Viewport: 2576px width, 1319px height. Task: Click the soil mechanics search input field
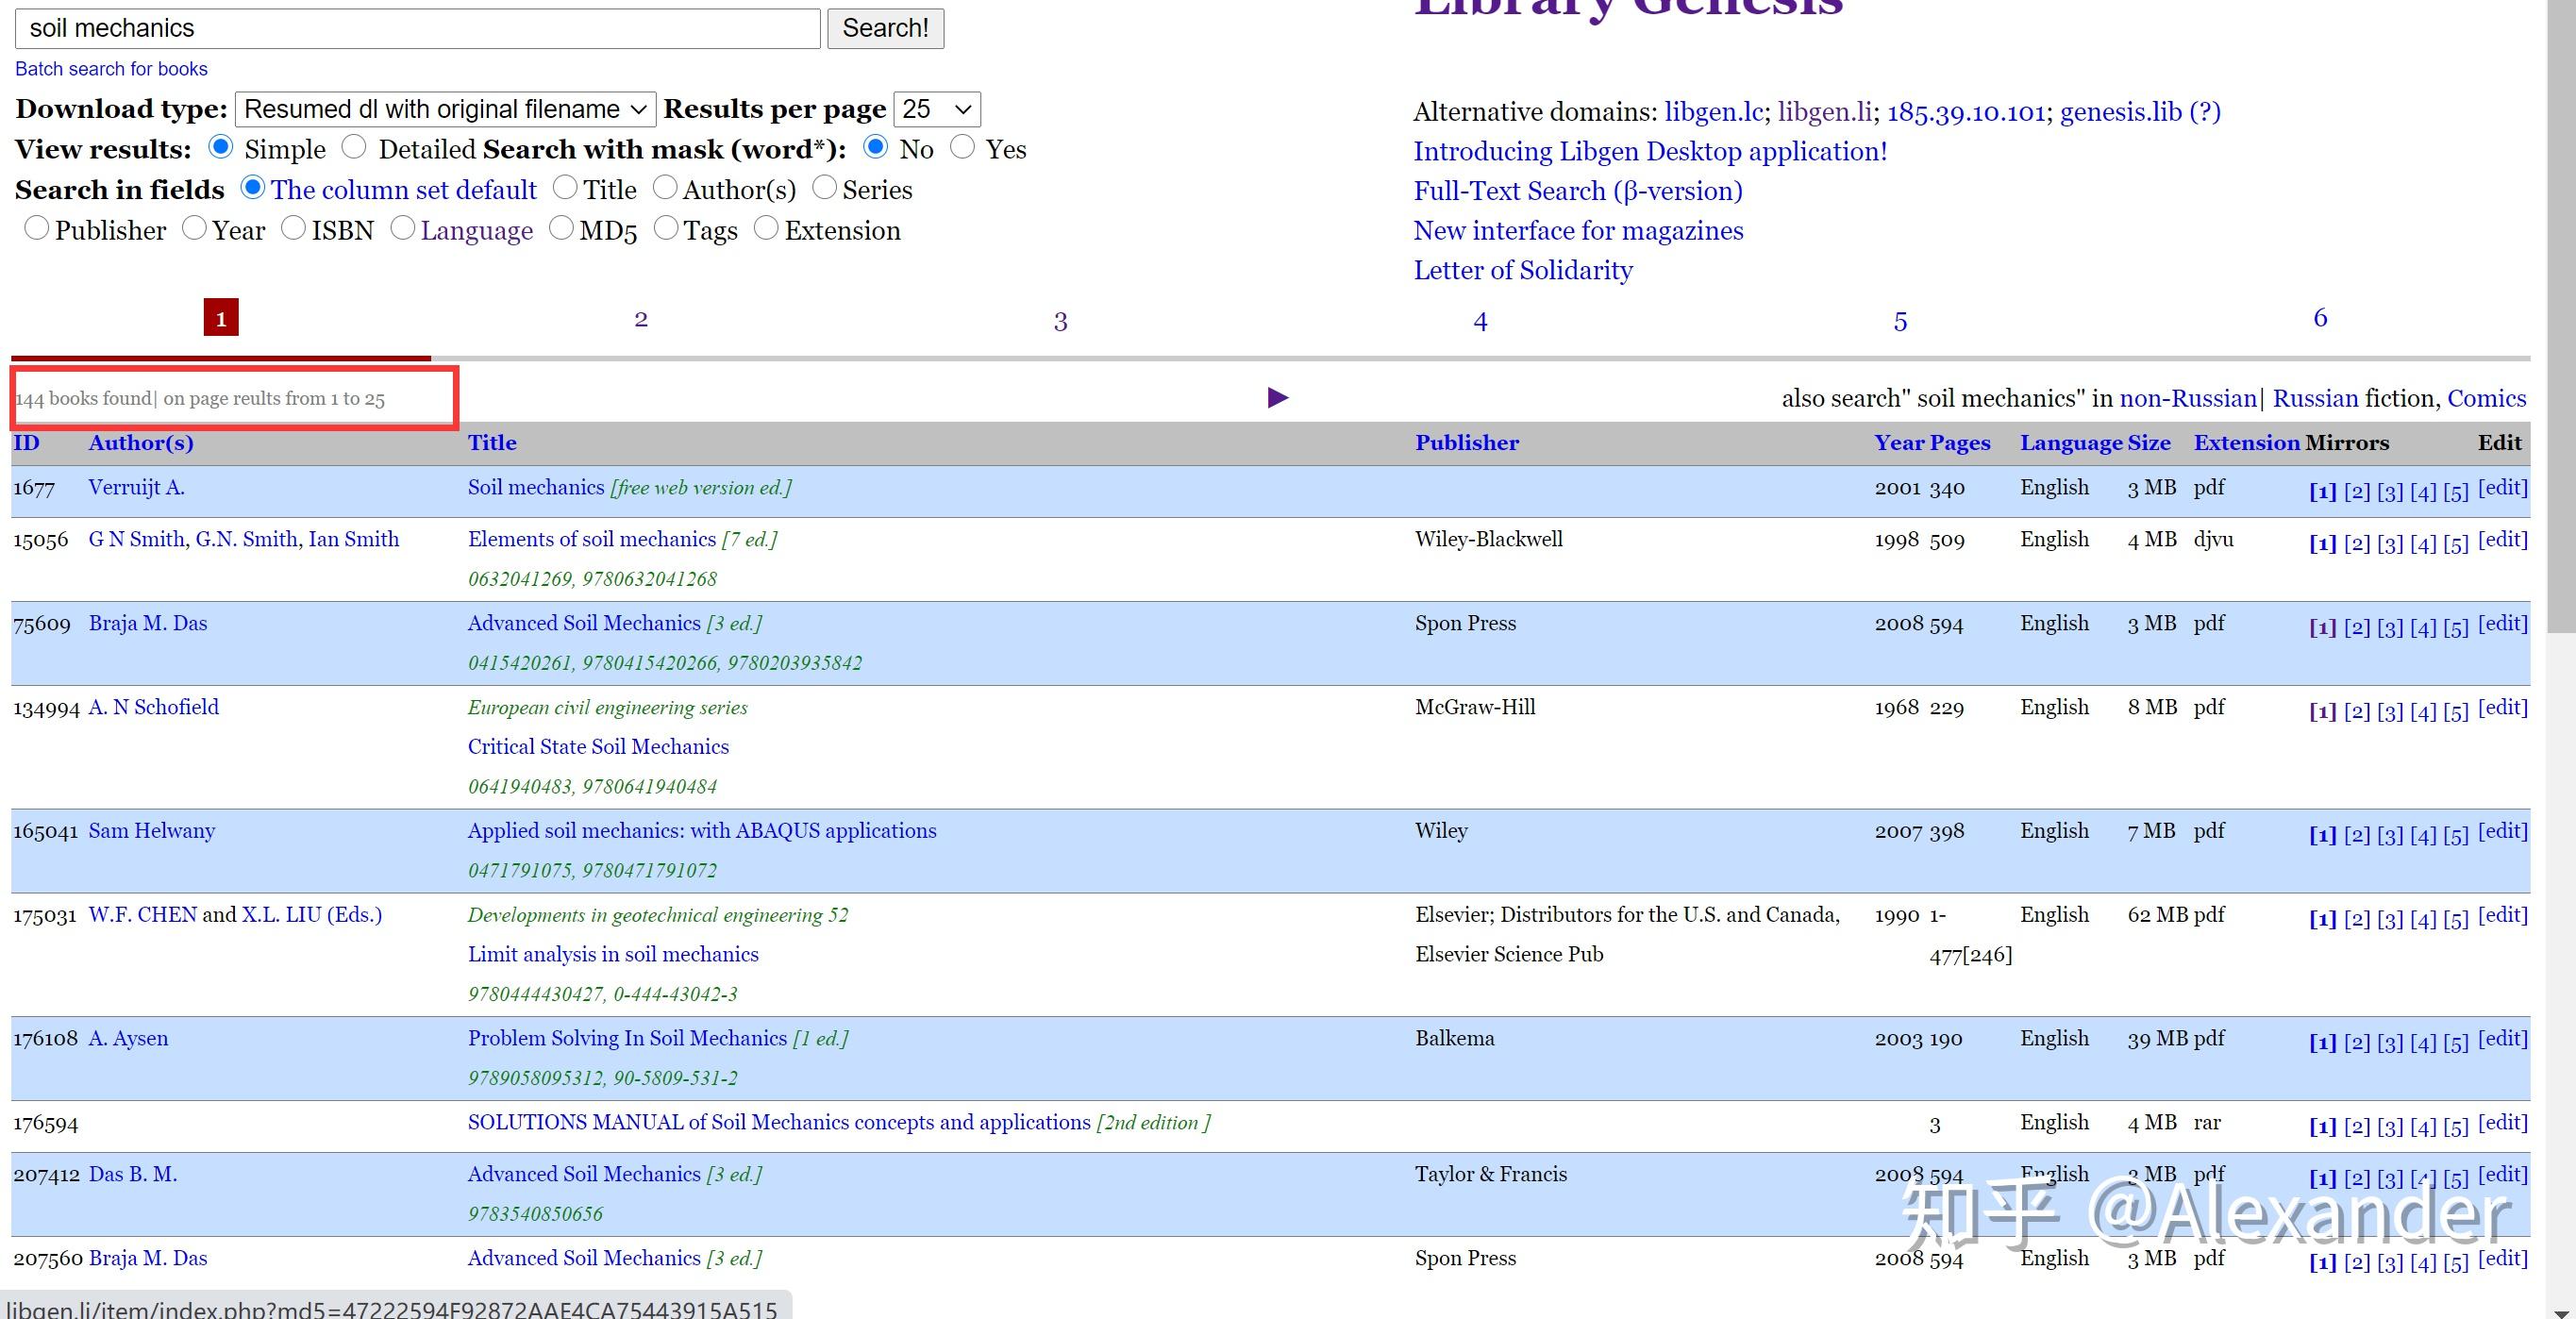click(417, 28)
